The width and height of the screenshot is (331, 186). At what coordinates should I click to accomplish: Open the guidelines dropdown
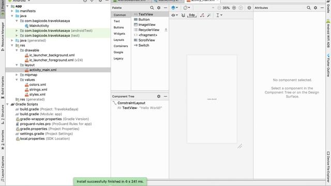219,15
